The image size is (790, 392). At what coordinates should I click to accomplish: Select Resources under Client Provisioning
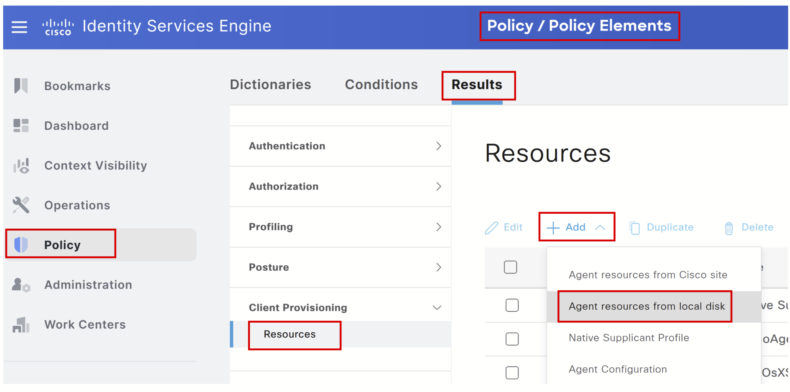(x=289, y=334)
